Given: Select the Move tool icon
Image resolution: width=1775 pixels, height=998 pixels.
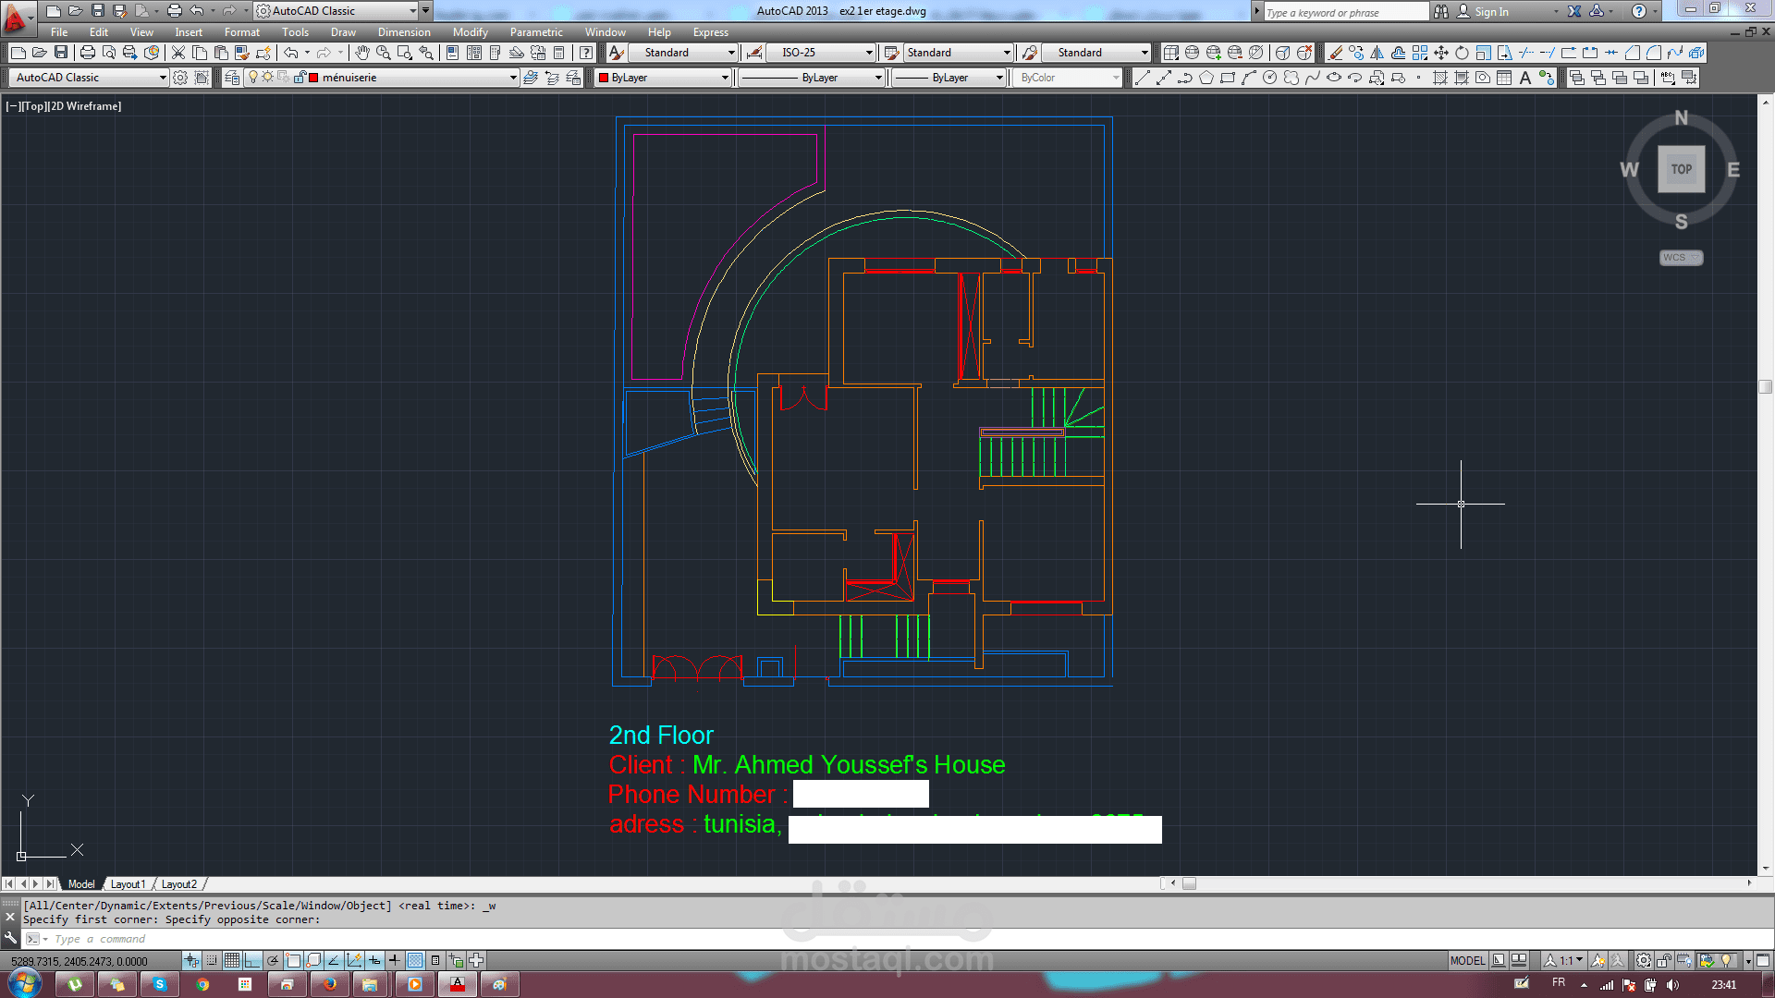Looking at the screenshot, I should point(1441,53).
